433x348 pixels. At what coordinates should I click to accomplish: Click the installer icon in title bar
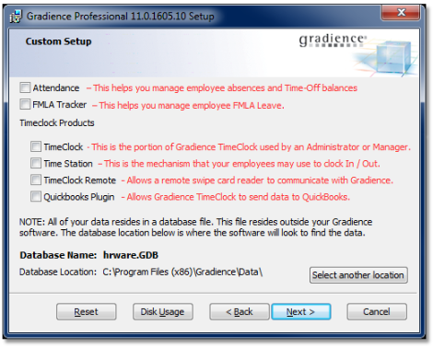[16, 17]
